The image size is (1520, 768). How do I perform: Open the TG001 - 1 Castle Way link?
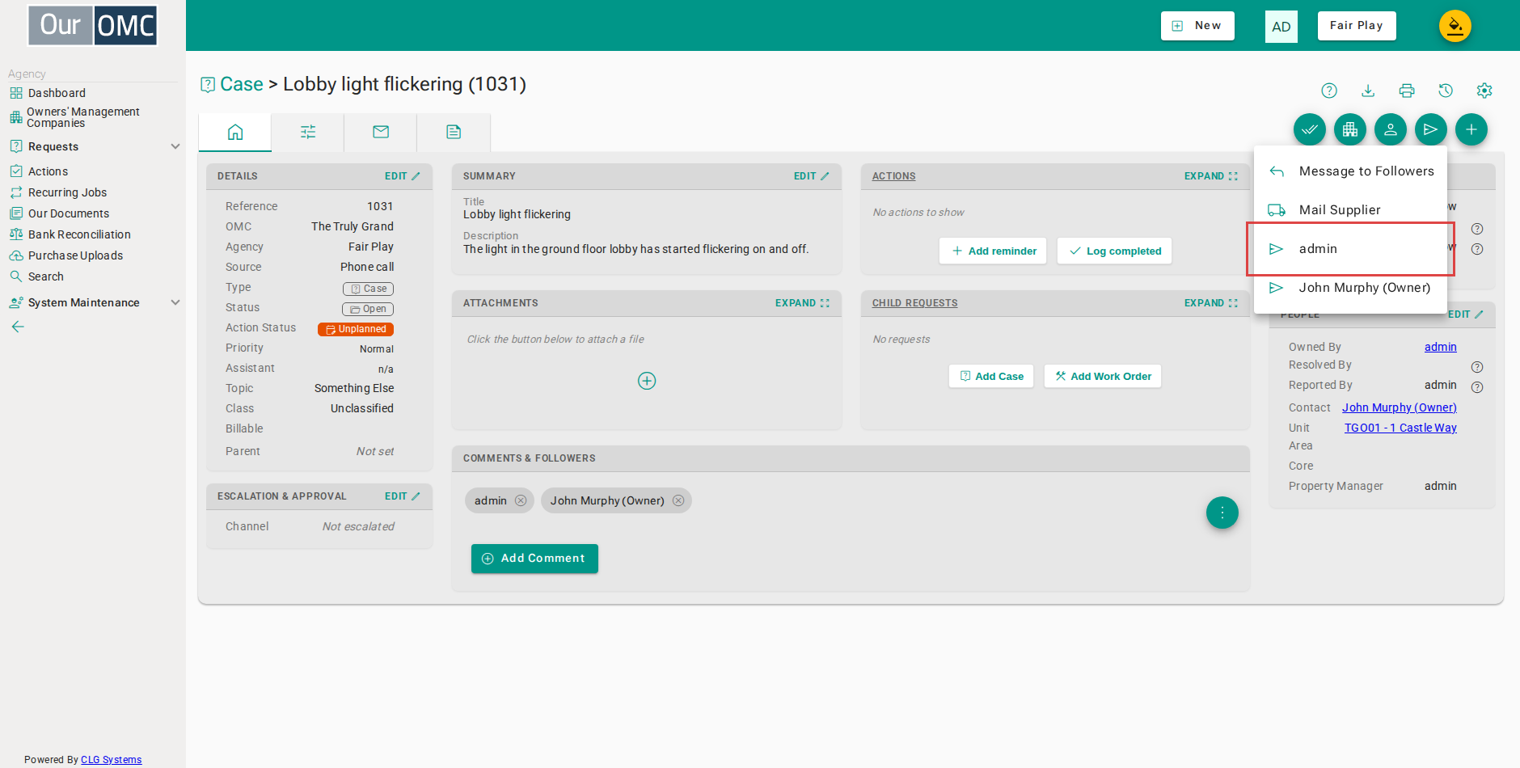pos(1400,428)
